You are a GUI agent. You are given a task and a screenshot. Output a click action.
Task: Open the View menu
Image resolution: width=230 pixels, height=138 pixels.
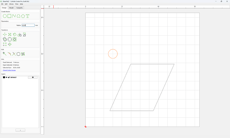17,4
